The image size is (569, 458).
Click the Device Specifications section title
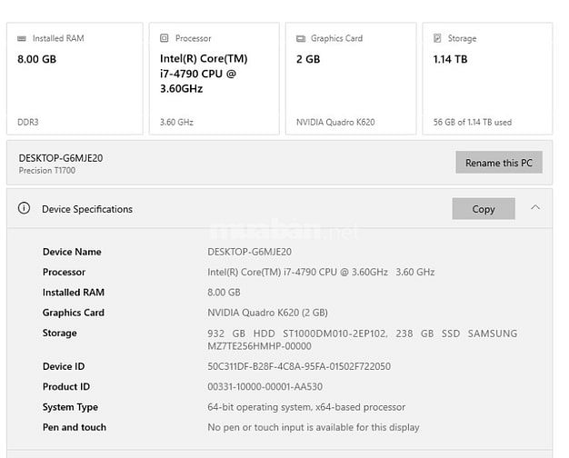[x=87, y=209]
